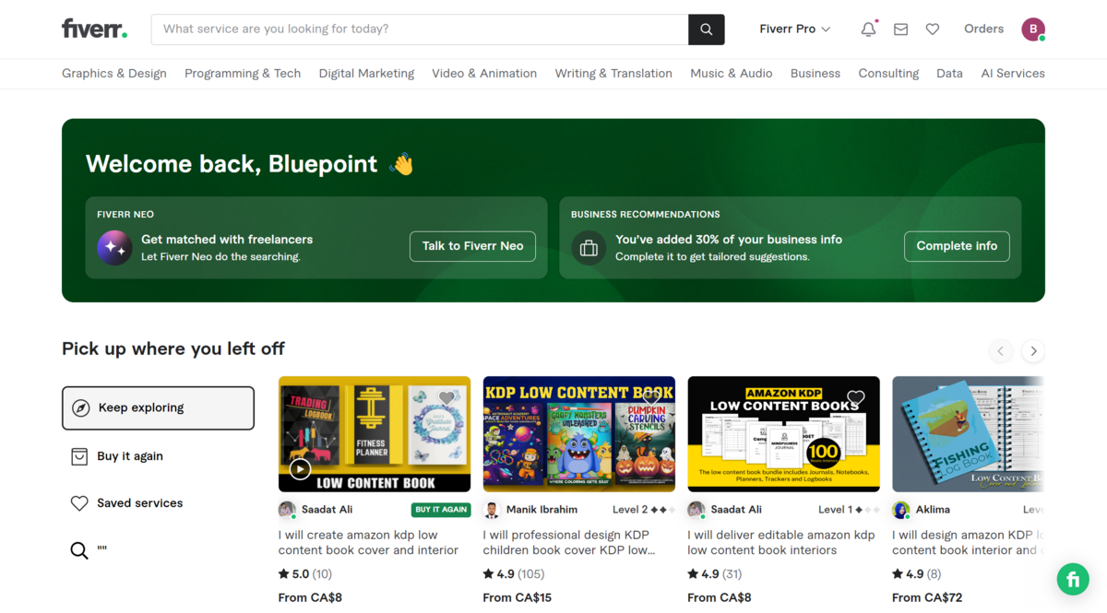This screenshot has height=613, width=1107.
Task: Save the Amazon KDP 100 gig heart
Action: (856, 398)
